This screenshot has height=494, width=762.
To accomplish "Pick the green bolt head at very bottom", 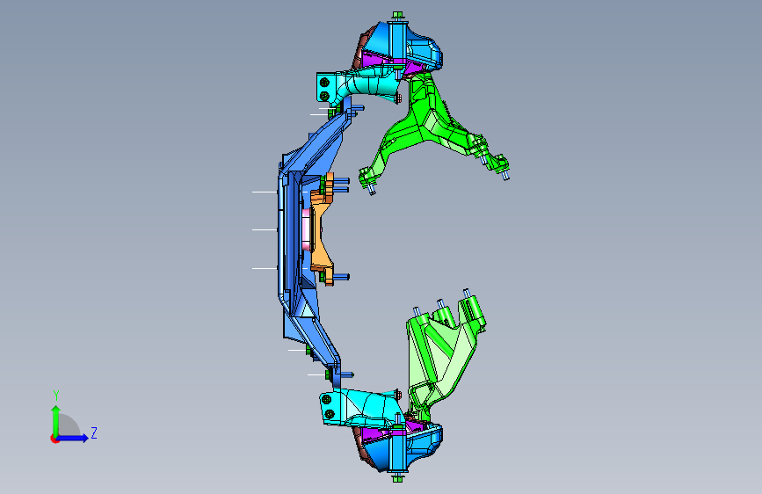I will pos(397,479).
